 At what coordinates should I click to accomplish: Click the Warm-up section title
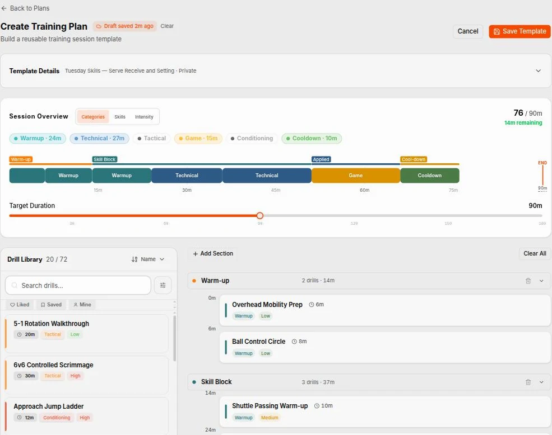215,280
